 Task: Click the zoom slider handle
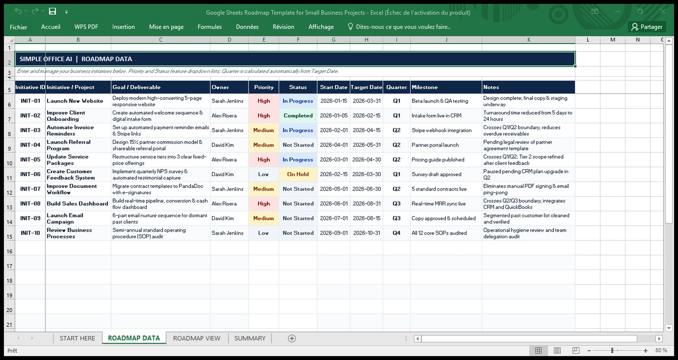tap(612, 351)
